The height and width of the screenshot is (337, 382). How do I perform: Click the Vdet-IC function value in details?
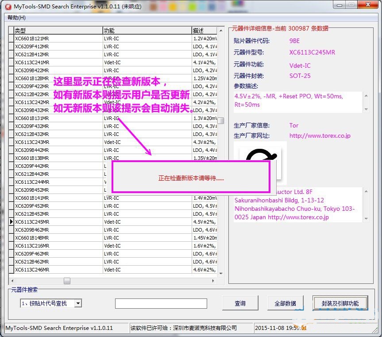(x=300, y=66)
